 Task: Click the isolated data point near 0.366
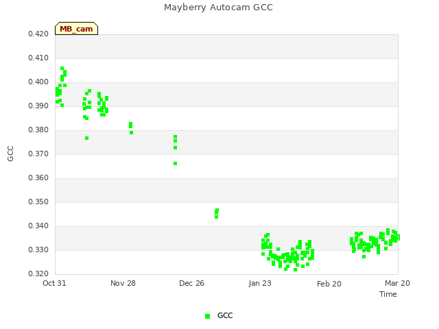tap(176, 164)
